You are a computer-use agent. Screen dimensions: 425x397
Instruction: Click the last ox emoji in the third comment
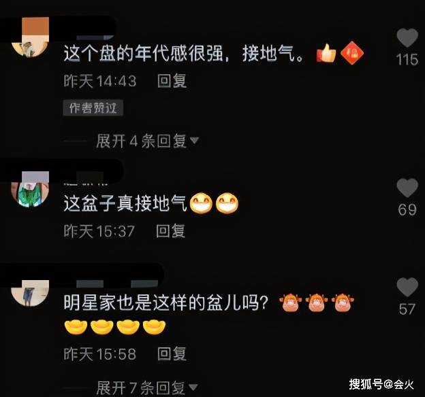click(343, 303)
